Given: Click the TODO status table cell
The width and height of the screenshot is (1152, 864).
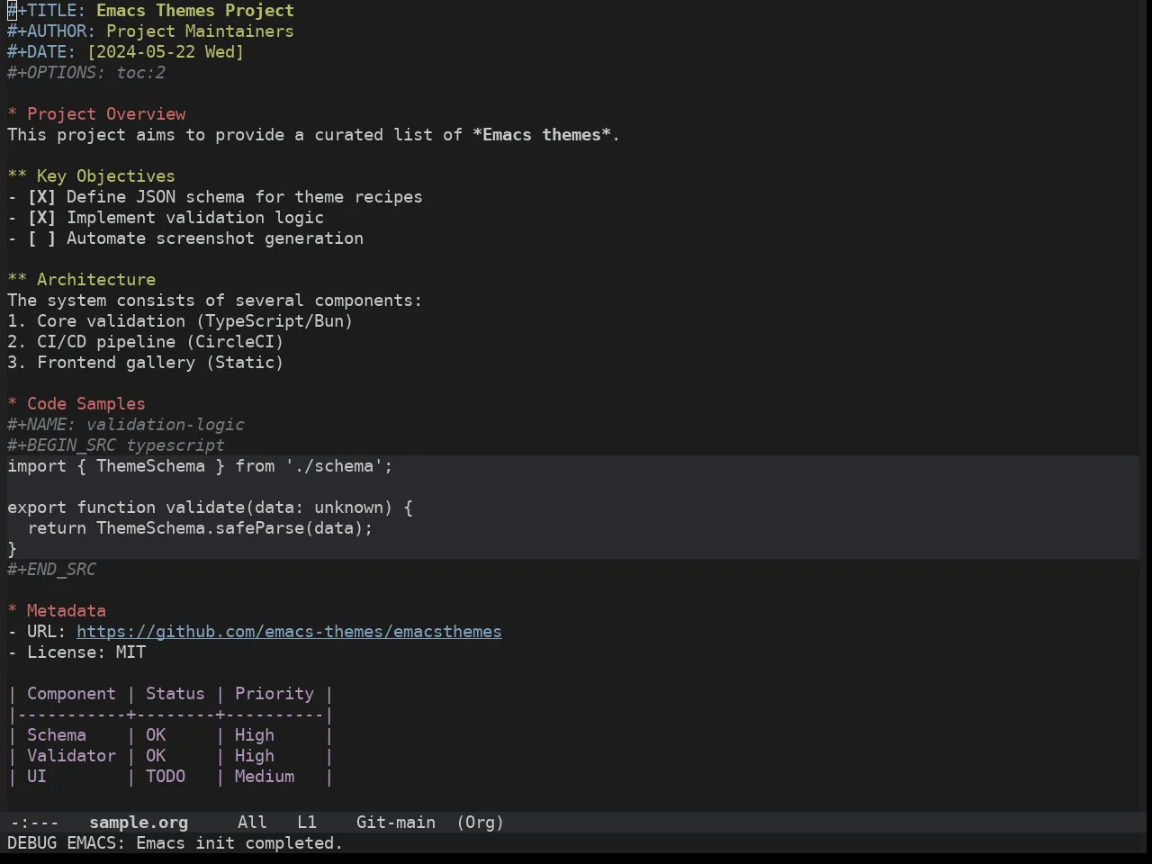Looking at the screenshot, I should pyautogui.click(x=166, y=777).
